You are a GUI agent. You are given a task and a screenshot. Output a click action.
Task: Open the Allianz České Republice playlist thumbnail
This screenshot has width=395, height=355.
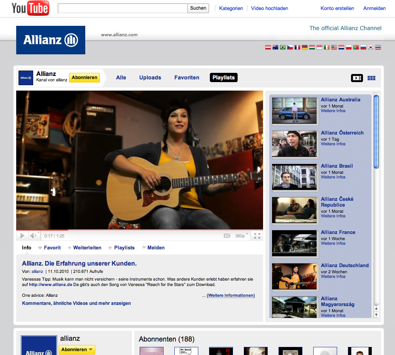pos(294,210)
